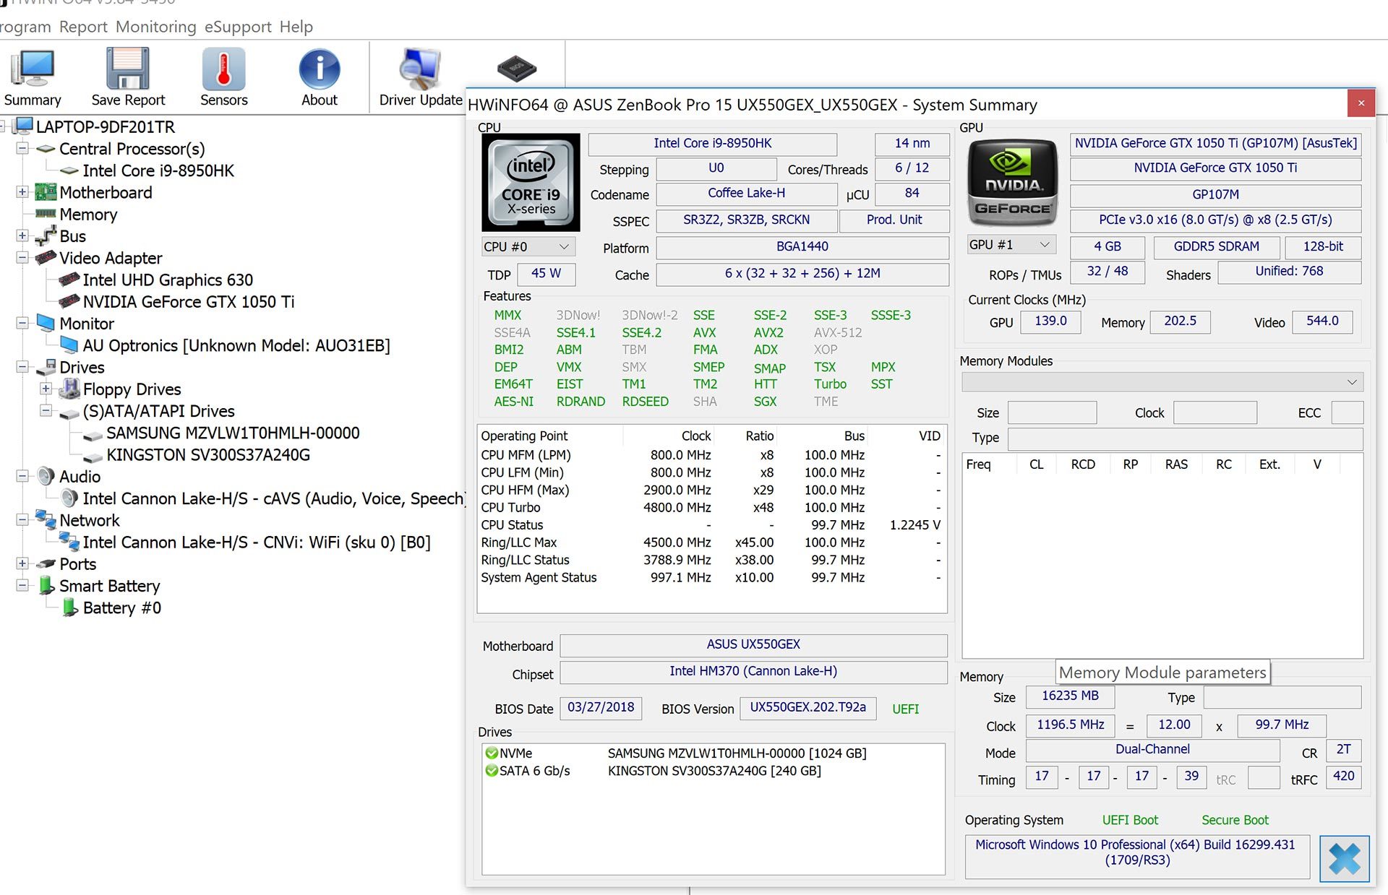Click the BIOS chip toolbar icon

tap(516, 69)
